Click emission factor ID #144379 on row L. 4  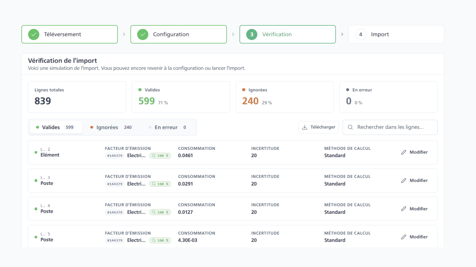pyautogui.click(x=115, y=212)
